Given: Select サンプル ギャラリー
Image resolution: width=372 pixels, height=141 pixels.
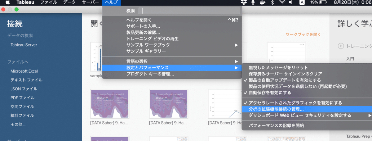Looking at the screenshot, I should click(172, 51).
